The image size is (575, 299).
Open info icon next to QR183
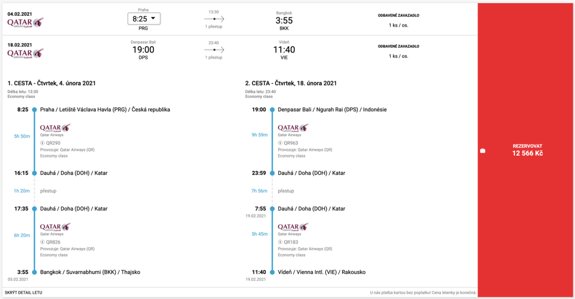pos(280,242)
